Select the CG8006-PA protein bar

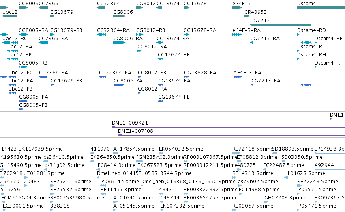(119, 85)
